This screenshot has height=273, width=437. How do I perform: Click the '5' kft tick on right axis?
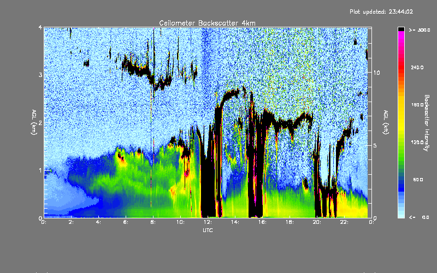click(375, 146)
